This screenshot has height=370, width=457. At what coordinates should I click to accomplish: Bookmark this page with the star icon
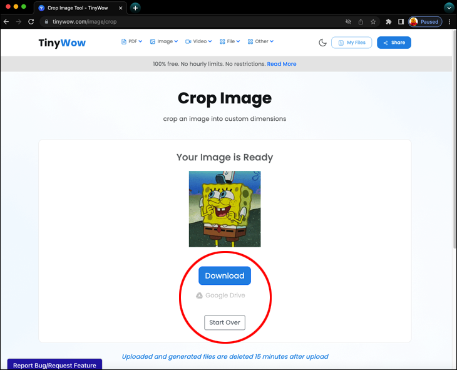373,21
